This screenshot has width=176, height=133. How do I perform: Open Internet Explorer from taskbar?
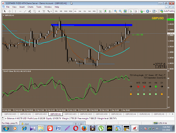(24, 128)
